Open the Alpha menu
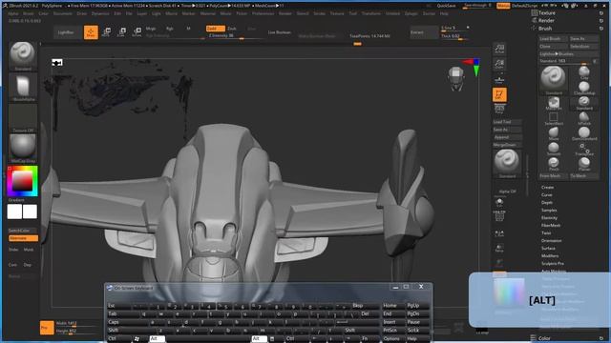The height and width of the screenshot is (343, 611). (x=12, y=13)
